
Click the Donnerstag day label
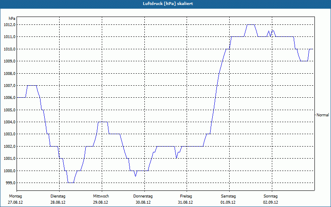143,196
